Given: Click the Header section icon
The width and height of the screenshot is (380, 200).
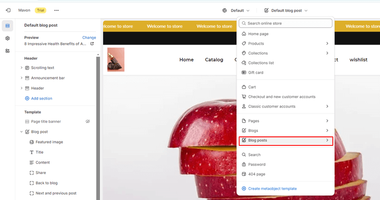Looking at the screenshot, I should pos(27,88).
